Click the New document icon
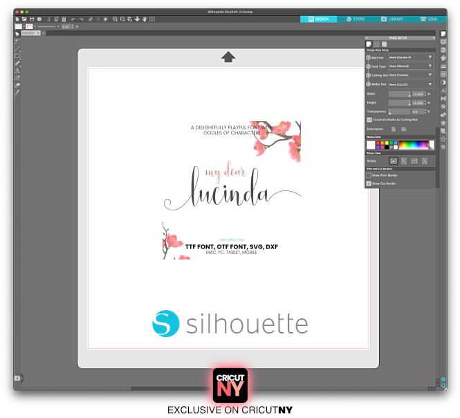This screenshot has height=418, width=460. [x=17, y=19]
